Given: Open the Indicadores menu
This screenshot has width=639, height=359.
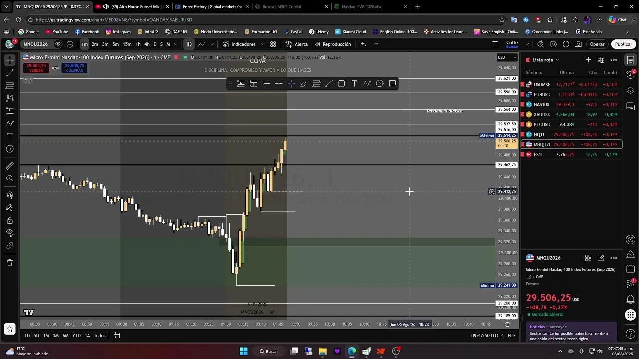Looking at the screenshot, I should point(239,44).
